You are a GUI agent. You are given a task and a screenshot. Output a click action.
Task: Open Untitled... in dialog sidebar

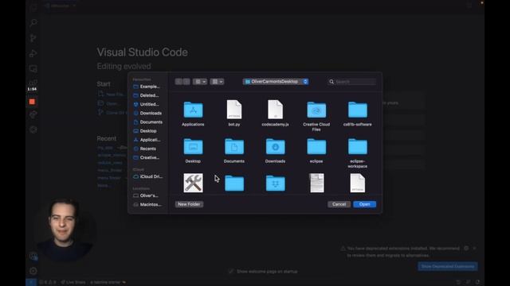click(147, 104)
